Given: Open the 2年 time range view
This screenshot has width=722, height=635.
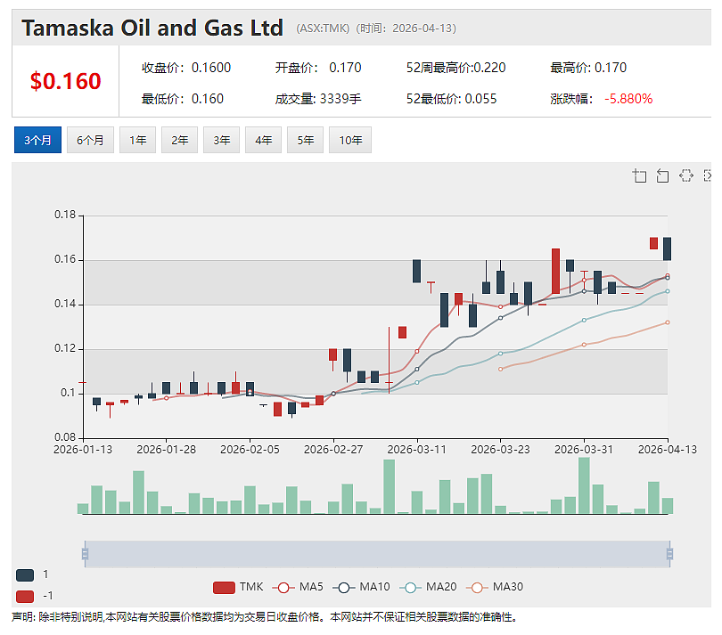Looking at the screenshot, I should pyautogui.click(x=179, y=140).
